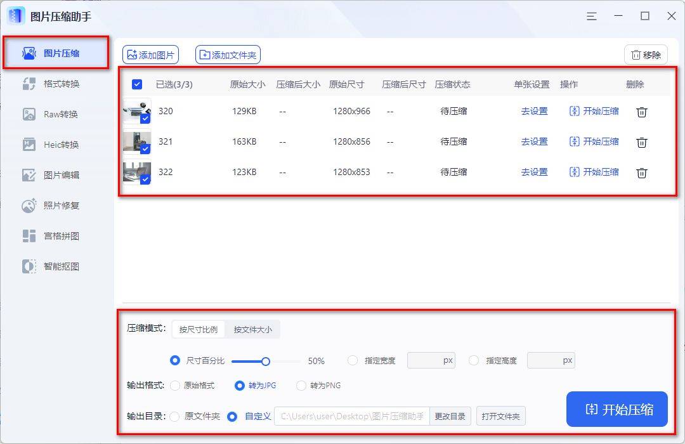Viewport: 685px width, 444px height.
Task: Choose 原文件夹 as output directory
Action: click(176, 416)
